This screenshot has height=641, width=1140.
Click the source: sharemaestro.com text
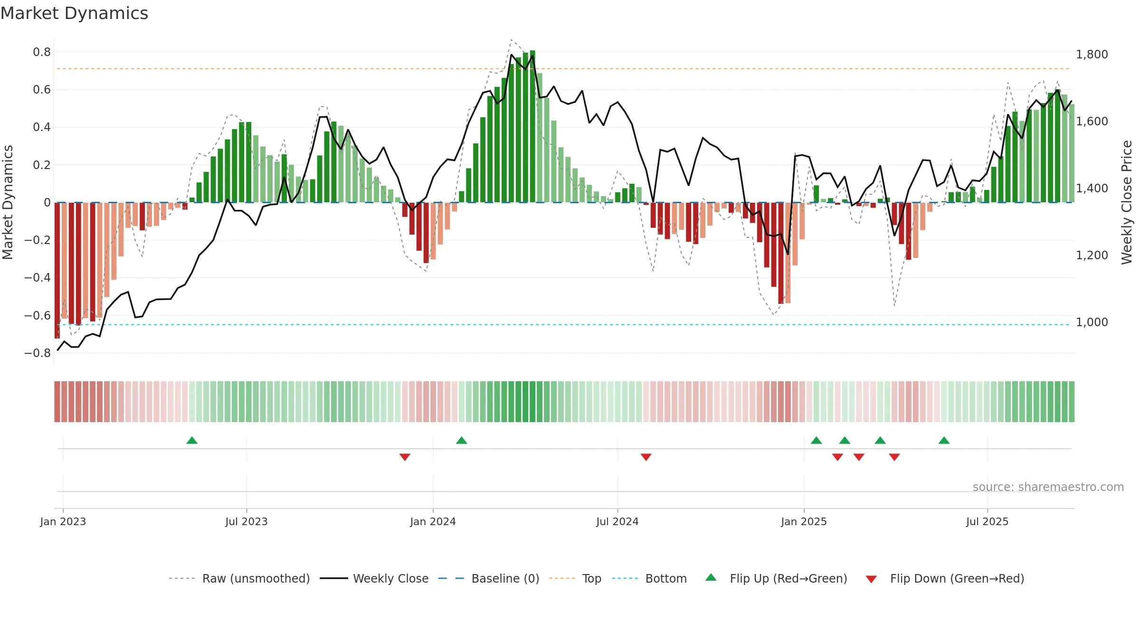coord(1048,487)
